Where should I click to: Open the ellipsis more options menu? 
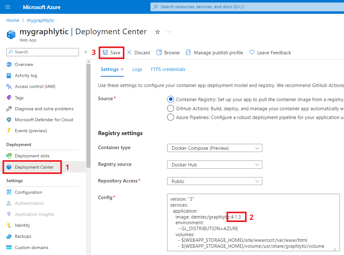point(169,32)
